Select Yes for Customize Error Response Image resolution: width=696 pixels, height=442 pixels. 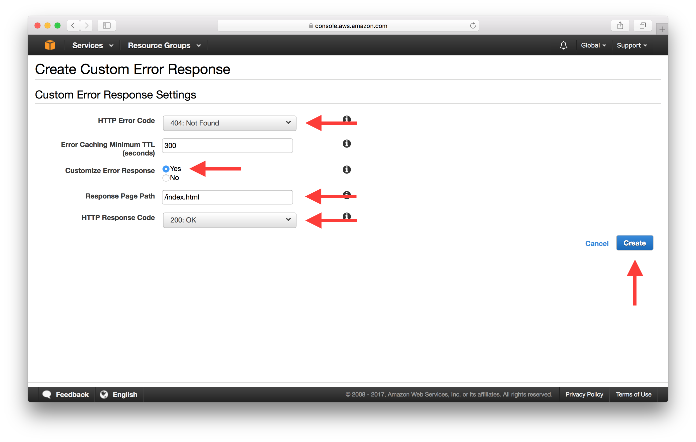pos(165,168)
